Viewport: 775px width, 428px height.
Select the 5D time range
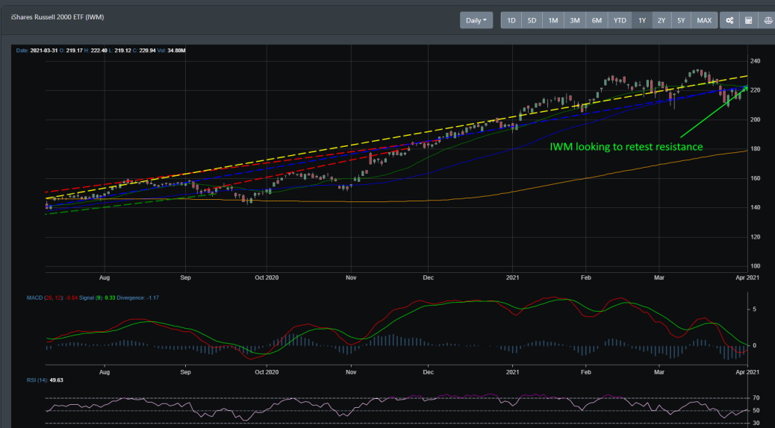(532, 20)
